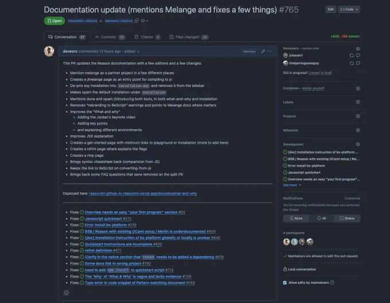390x303 pixels.
Task: Click Customize notifications link
Action: click(352, 198)
